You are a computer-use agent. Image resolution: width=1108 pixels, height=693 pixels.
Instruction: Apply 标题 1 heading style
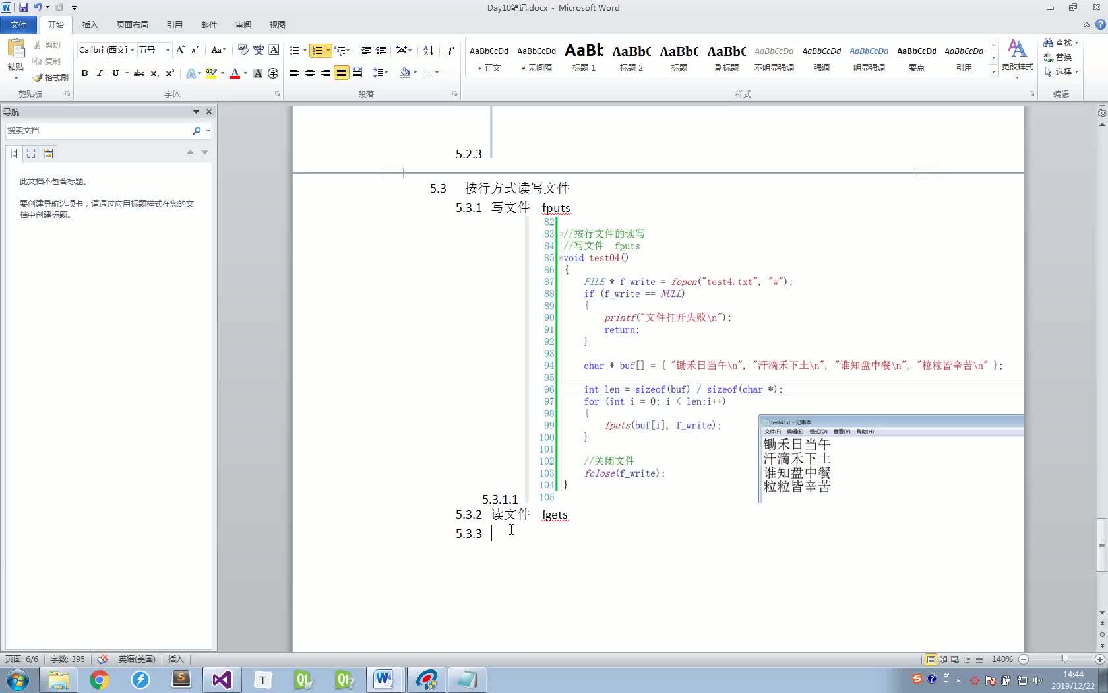[x=584, y=58]
